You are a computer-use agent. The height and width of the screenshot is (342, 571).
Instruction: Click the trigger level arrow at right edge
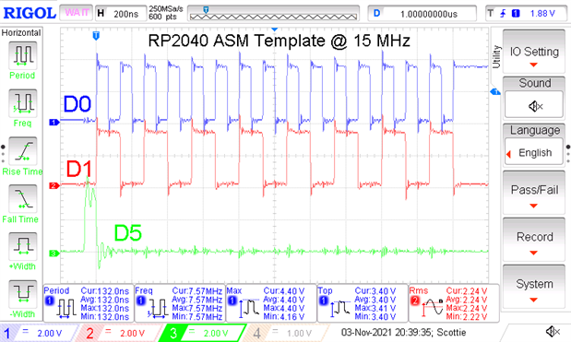click(x=495, y=91)
